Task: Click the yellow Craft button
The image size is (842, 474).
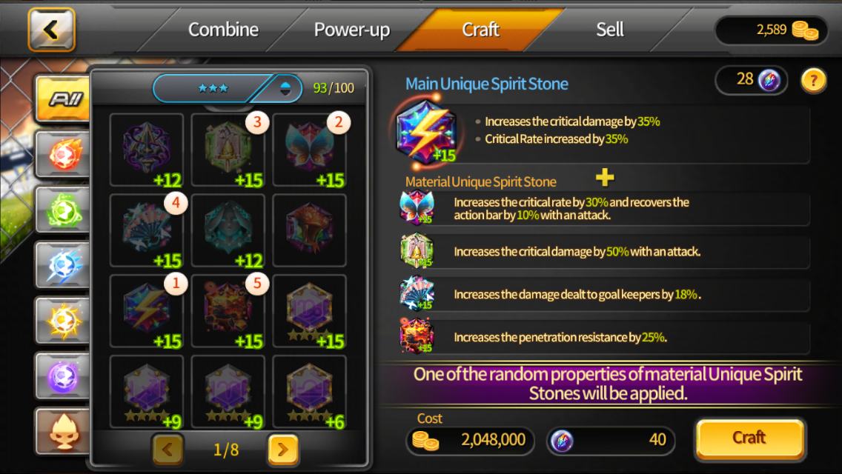Action: (749, 438)
